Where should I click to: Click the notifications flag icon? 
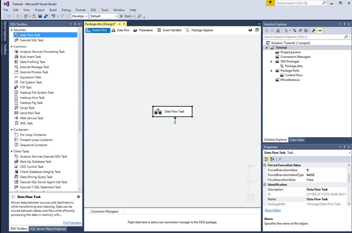[x=270, y=3]
